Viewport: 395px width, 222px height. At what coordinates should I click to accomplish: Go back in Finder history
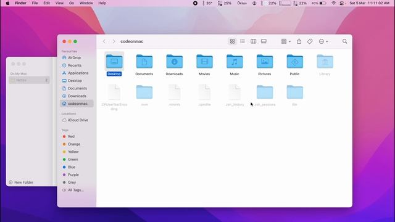click(104, 41)
